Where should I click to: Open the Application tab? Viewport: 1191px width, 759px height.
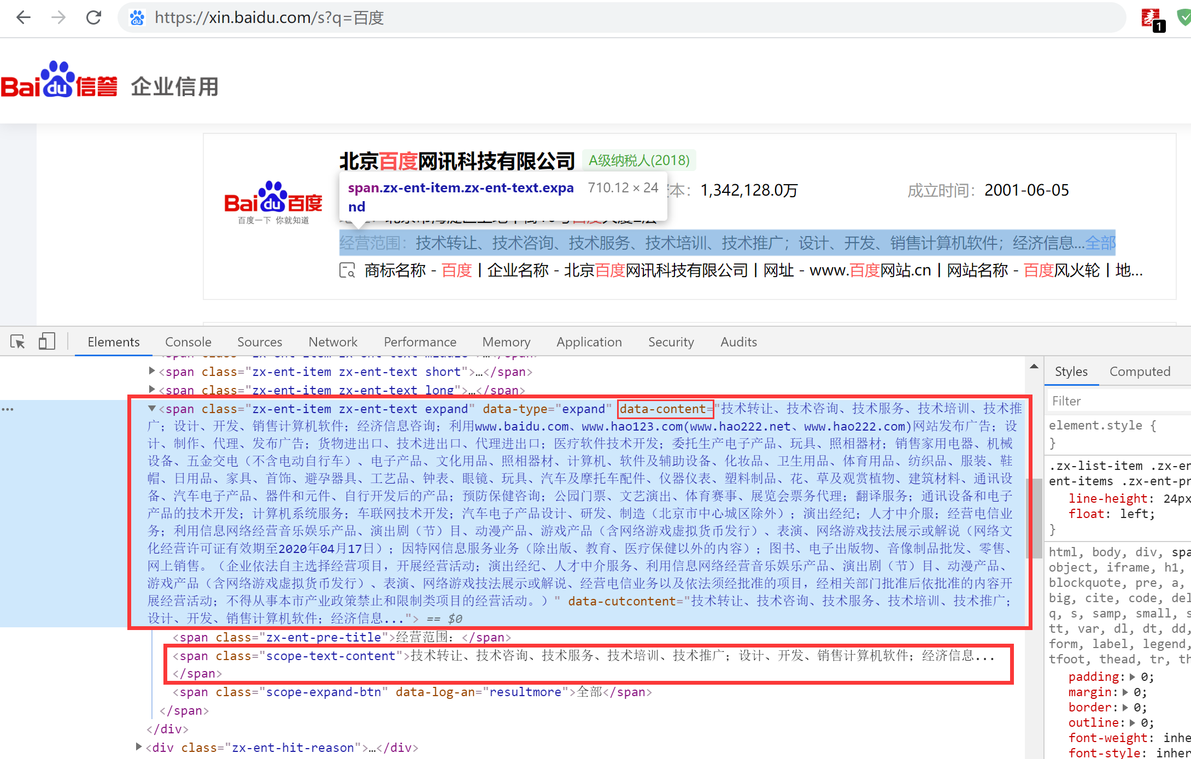pyautogui.click(x=589, y=342)
